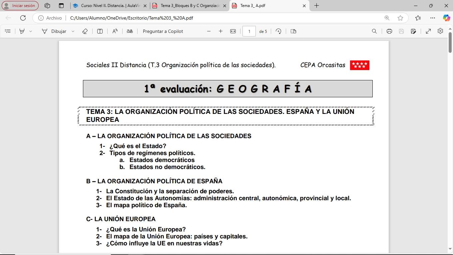The width and height of the screenshot is (453, 255).
Task: Enter PDF full screen mode
Action: [x=428, y=31]
